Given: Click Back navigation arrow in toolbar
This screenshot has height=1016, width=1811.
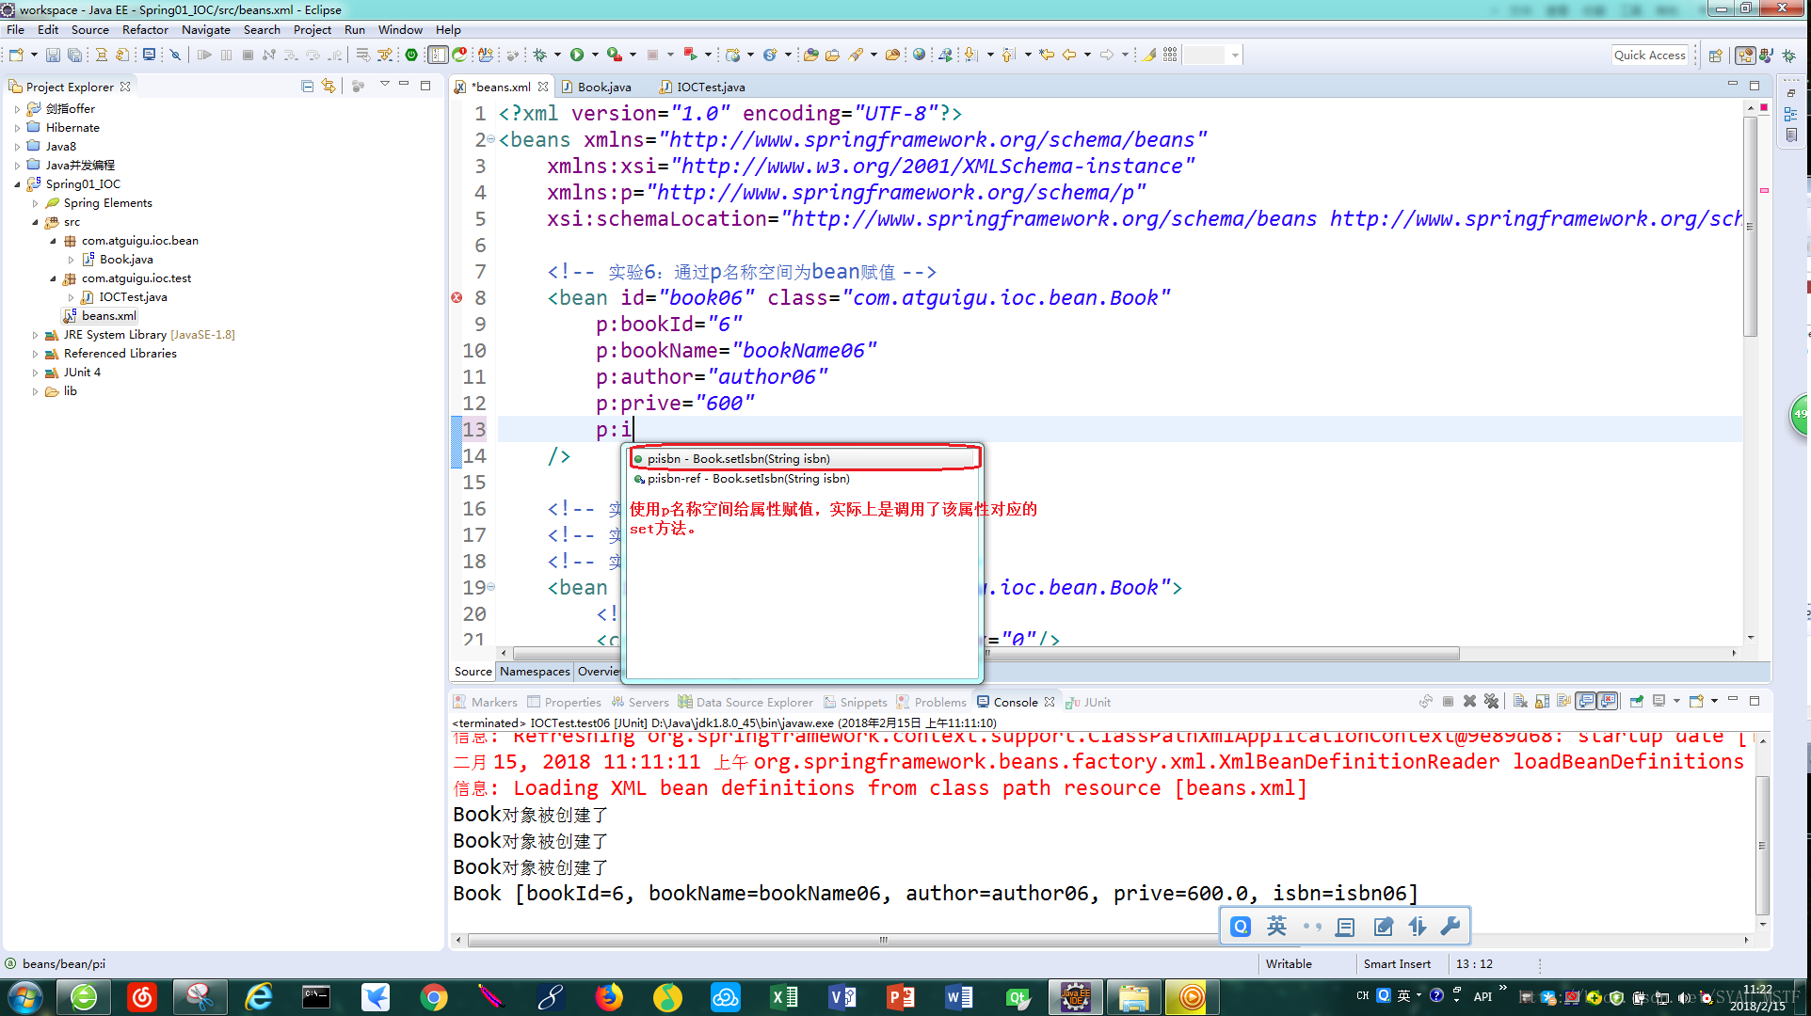Looking at the screenshot, I should tap(1069, 56).
